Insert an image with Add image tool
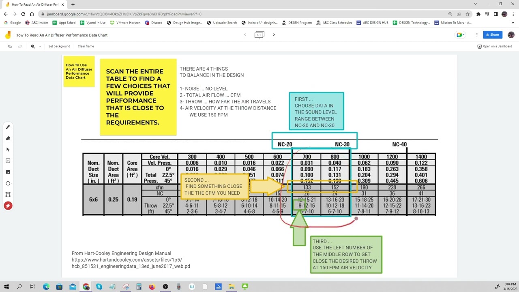This screenshot has height=292, width=519. pos(8,172)
